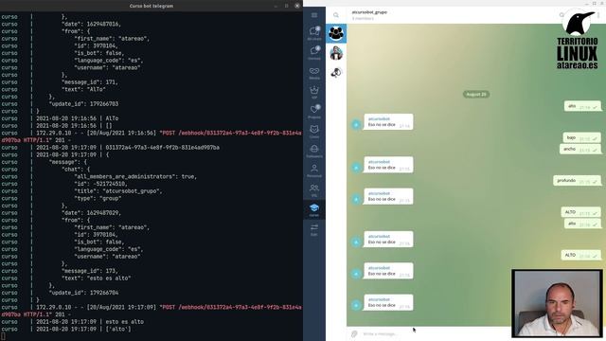Open the mask icon folder in sidebar
The width and height of the screenshot is (606, 341).
click(314, 72)
